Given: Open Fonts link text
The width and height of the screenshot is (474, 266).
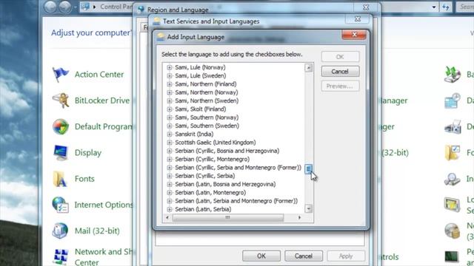Looking at the screenshot, I should [x=84, y=179].
